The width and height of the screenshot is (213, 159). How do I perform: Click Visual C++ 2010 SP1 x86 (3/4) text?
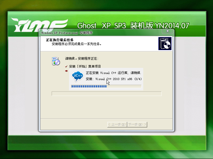click(x=118, y=79)
